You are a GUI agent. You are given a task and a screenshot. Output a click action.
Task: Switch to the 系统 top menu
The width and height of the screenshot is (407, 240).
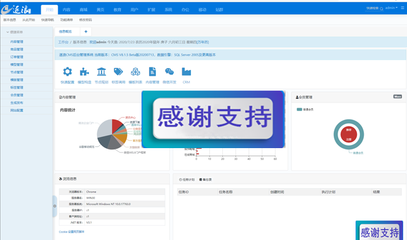(168, 9)
